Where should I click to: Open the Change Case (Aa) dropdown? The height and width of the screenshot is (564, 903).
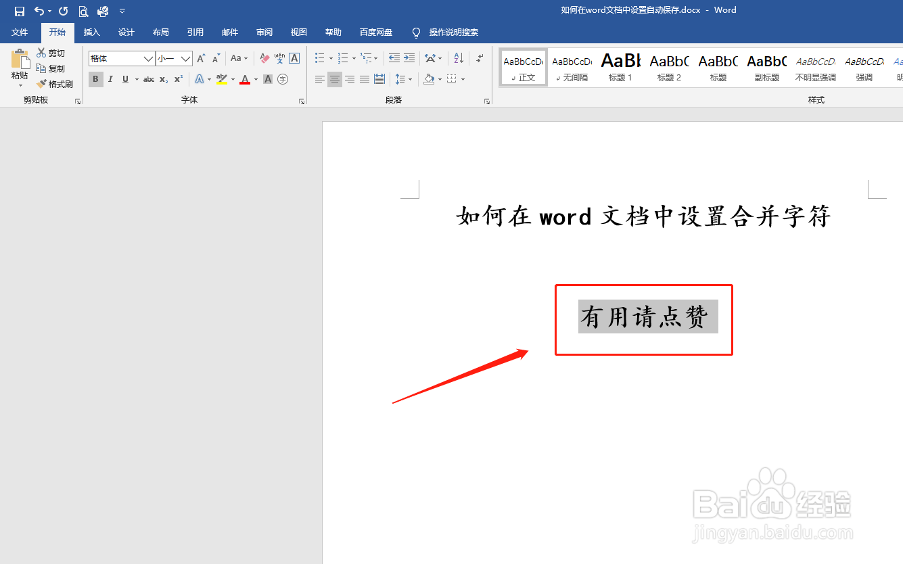point(239,59)
